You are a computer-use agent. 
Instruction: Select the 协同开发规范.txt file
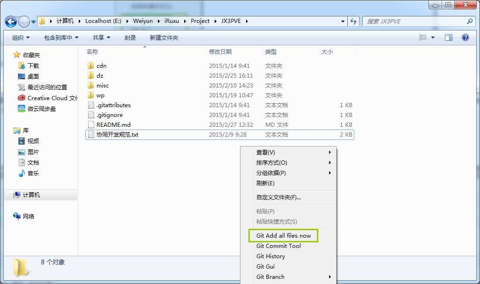point(220,134)
